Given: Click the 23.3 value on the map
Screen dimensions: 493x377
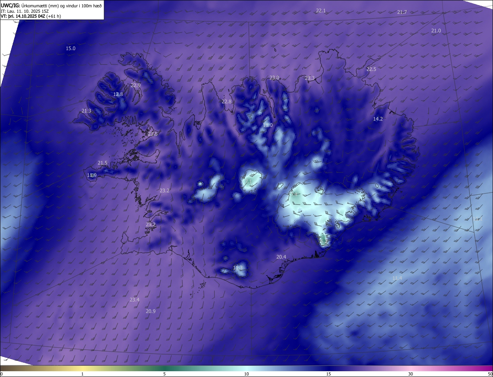Looking at the screenshot, I should click(x=310, y=78).
